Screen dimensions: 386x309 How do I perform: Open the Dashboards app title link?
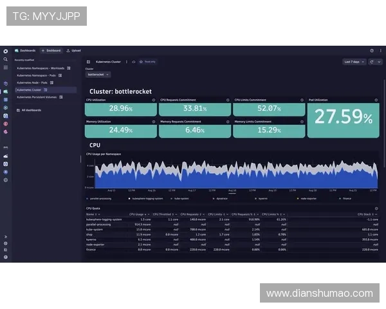(x=28, y=51)
